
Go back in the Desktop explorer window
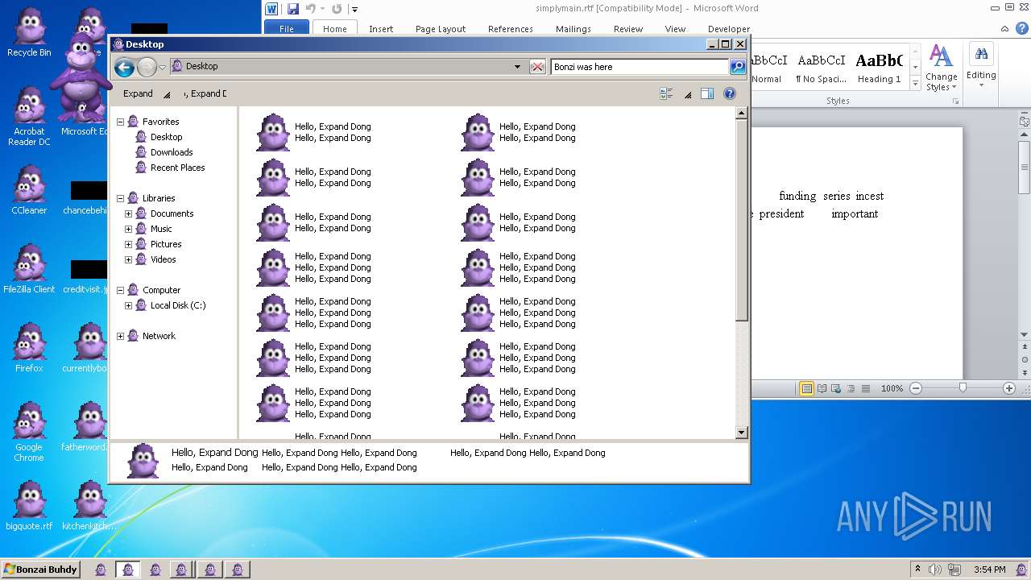tap(124, 67)
